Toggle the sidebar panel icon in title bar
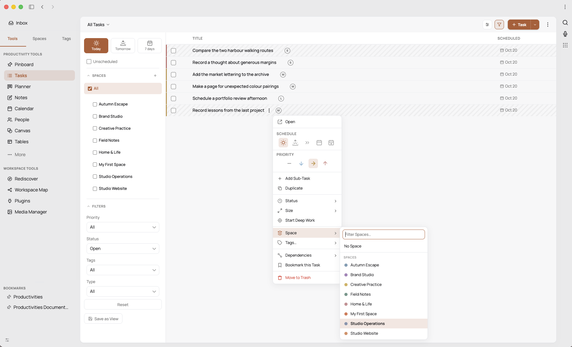The width and height of the screenshot is (572, 347). pos(31,7)
